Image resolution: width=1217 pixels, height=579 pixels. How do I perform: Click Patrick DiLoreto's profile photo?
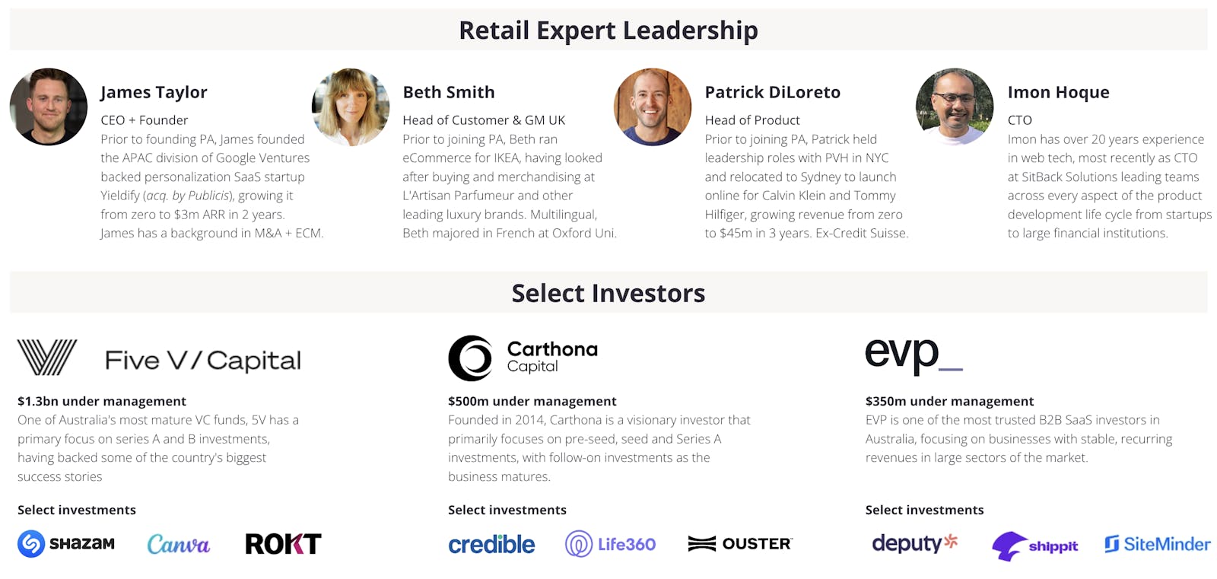point(653,107)
